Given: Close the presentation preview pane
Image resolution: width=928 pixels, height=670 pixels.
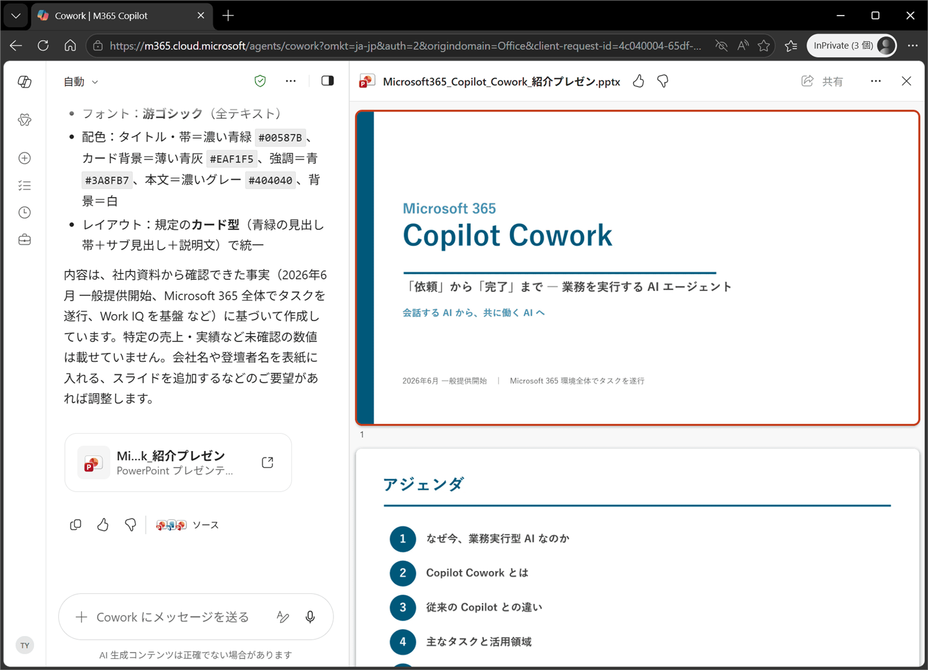Looking at the screenshot, I should point(906,81).
